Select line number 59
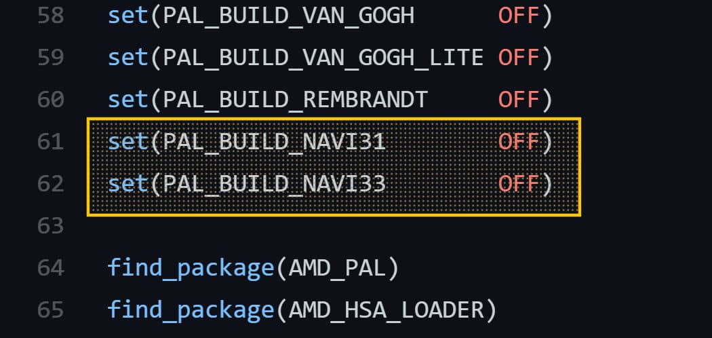This screenshot has height=338, width=712. click(51, 58)
